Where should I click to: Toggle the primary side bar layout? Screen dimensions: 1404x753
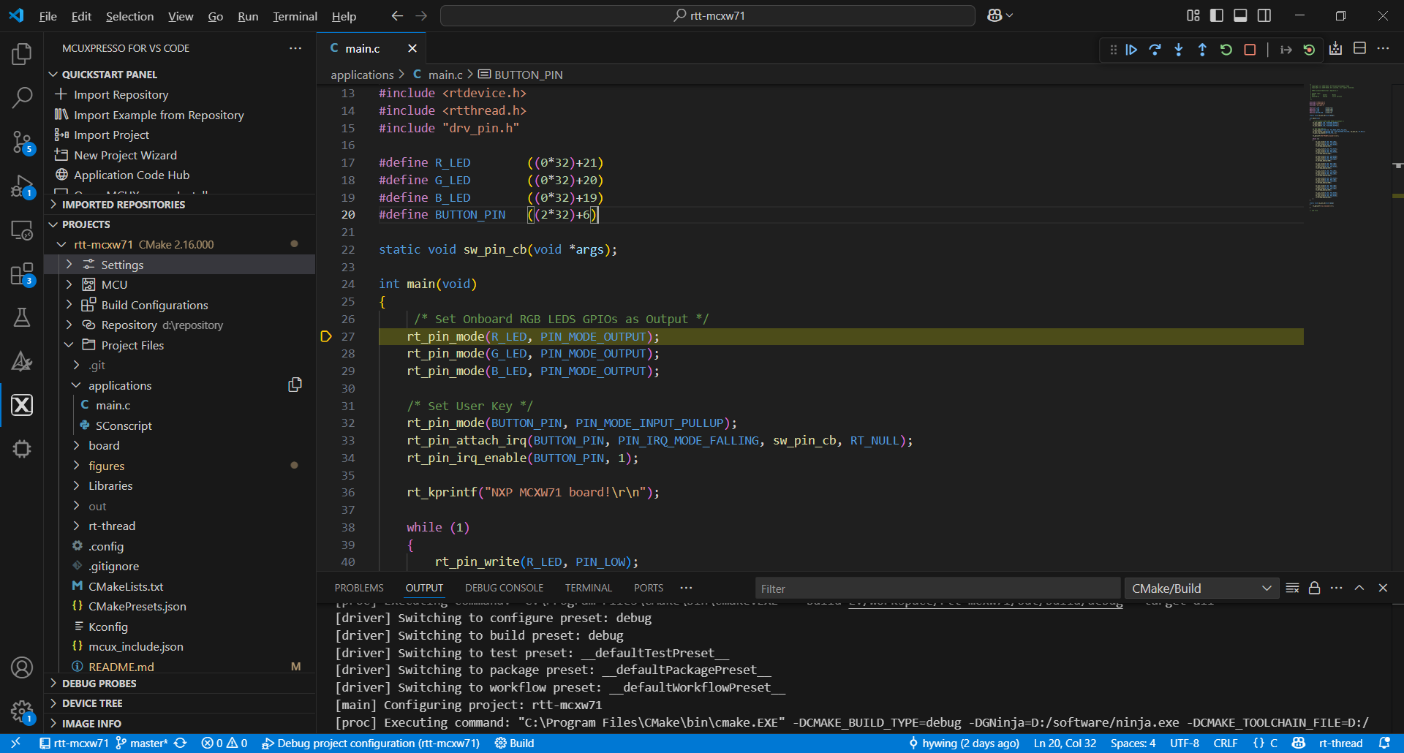coord(1217,15)
